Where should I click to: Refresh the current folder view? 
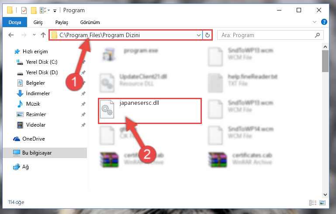point(207,35)
